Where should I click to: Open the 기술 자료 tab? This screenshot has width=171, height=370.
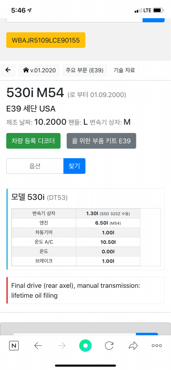click(x=124, y=70)
